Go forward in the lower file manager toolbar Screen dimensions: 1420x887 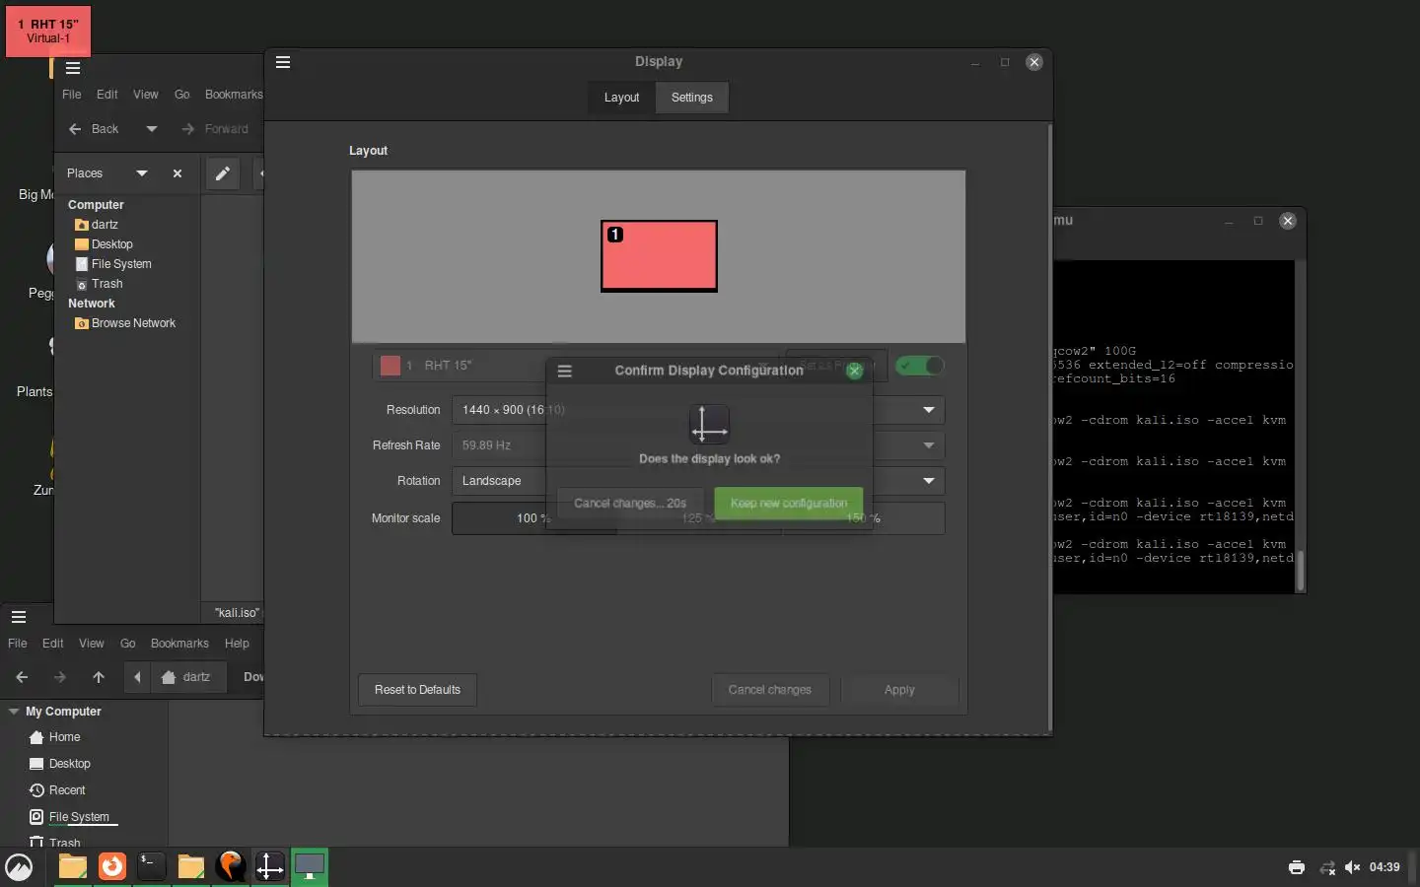(x=60, y=677)
